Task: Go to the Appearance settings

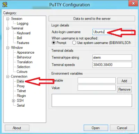Action: point(25,52)
